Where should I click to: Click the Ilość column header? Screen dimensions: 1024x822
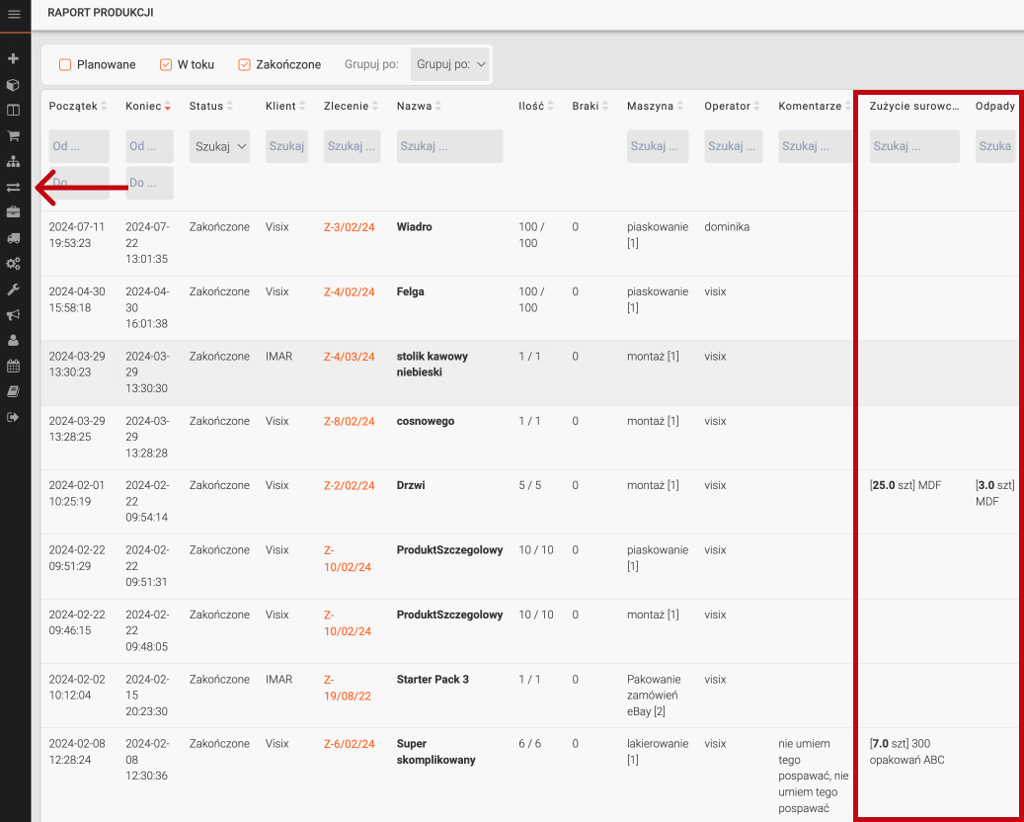(x=531, y=106)
